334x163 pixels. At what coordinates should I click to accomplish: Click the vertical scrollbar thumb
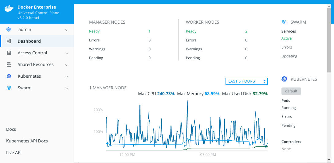(x=329, y=41)
